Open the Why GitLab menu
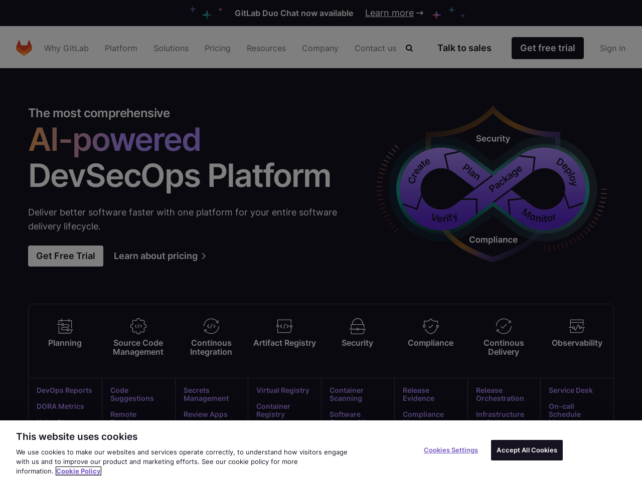The width and height of the screenshot is (642, 481). (66, 48)
